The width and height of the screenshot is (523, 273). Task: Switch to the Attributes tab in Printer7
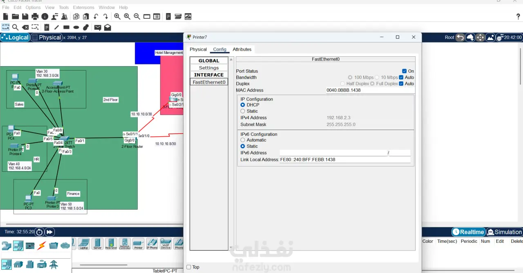coord(242,49)
